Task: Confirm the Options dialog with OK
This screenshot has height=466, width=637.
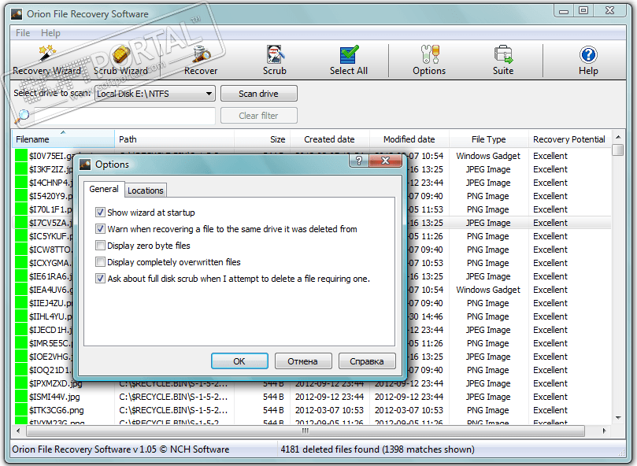Action: pos(239,361)
